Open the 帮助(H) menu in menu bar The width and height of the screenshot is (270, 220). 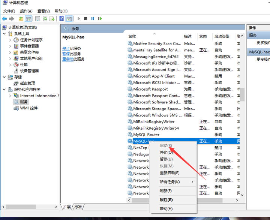(x=61, y=11)
